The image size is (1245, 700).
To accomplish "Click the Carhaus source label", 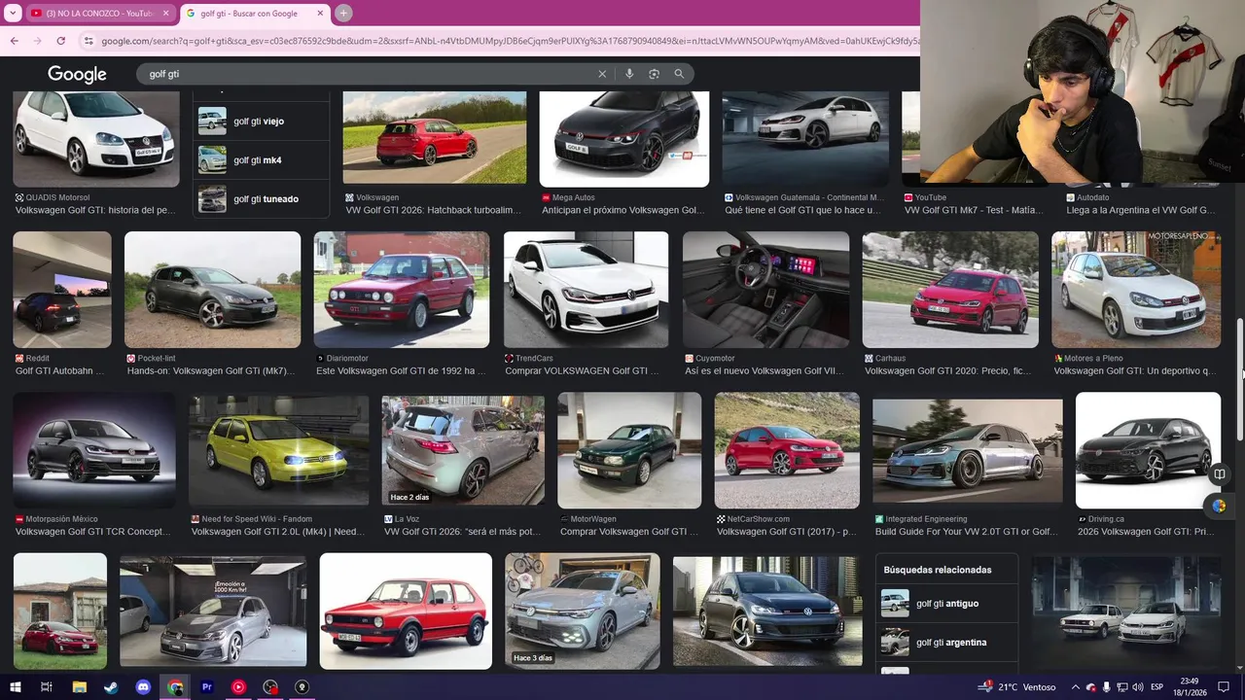I will pyautogui.click(x=890, y=359).
